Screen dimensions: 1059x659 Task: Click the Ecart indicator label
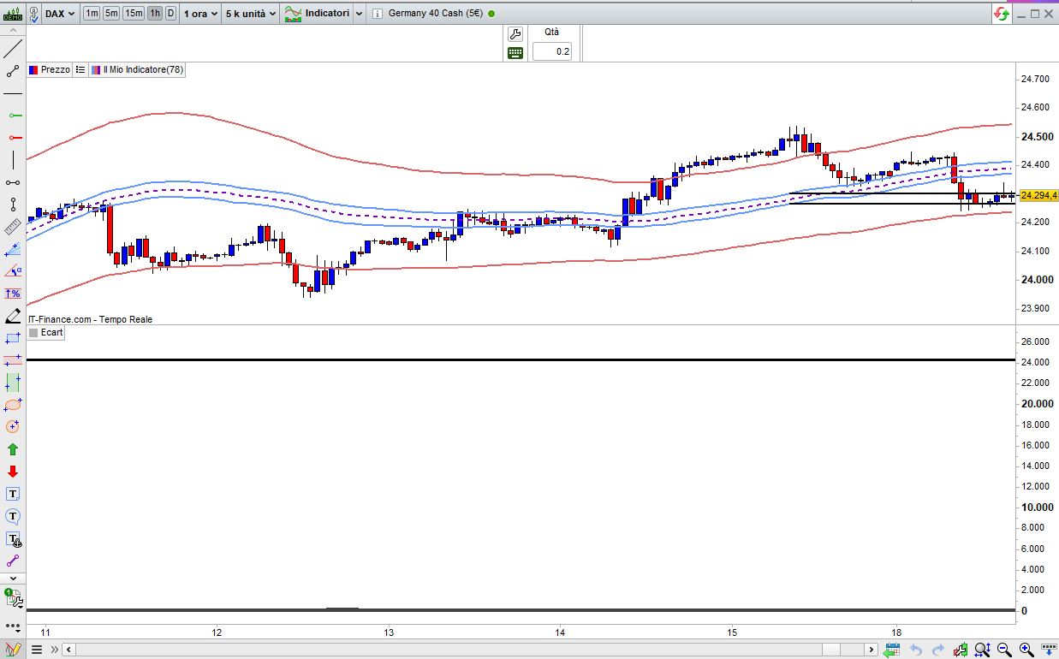coord(46,332)
